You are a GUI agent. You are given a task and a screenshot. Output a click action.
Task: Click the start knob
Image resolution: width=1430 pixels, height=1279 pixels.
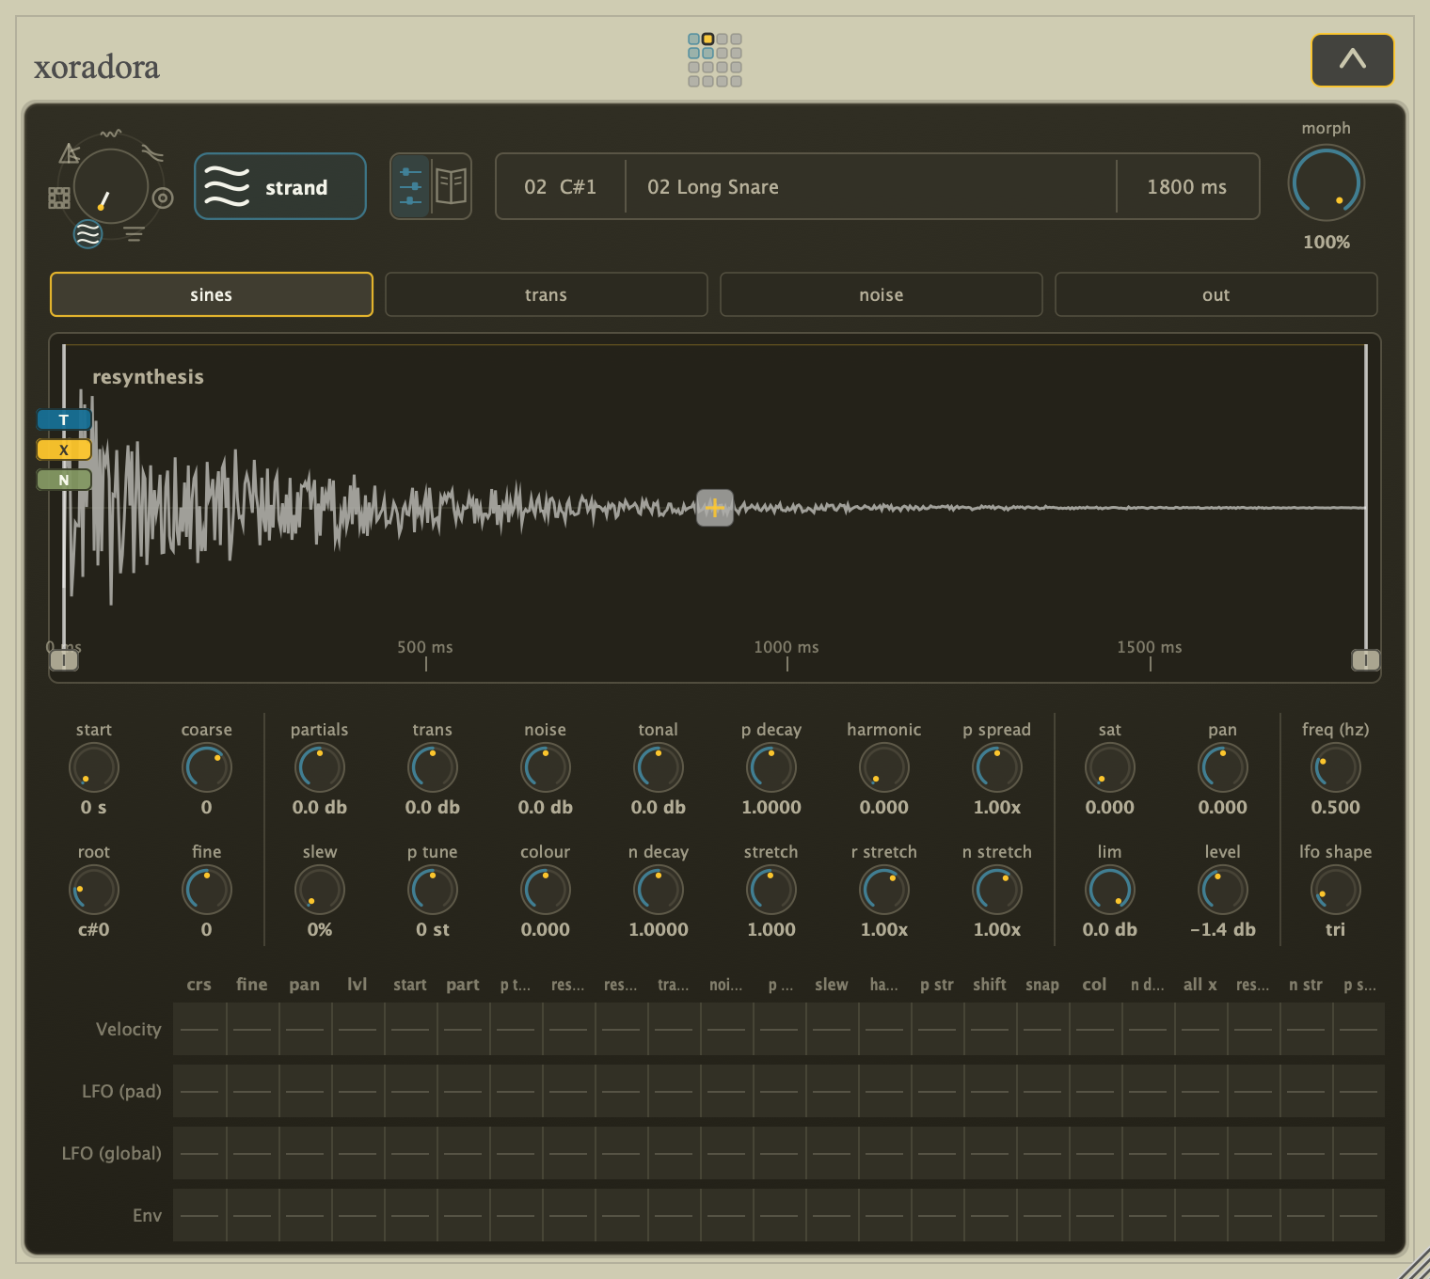coord(94,767)
